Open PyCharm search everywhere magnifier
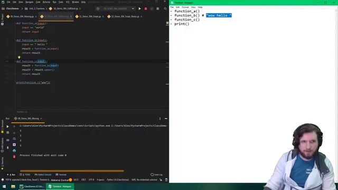 (x=165, y=8)
